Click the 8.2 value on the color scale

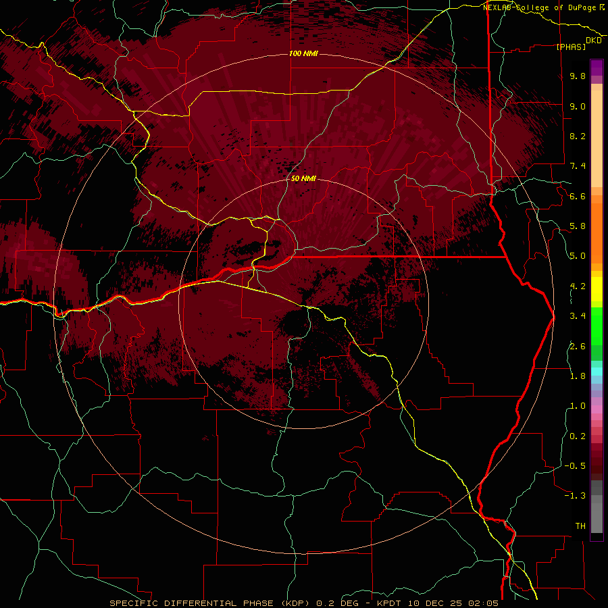coord(578,136)
